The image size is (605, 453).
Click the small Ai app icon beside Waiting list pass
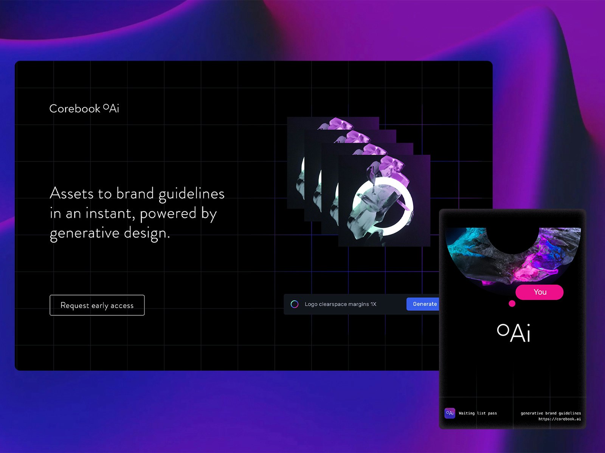[450, 413]
